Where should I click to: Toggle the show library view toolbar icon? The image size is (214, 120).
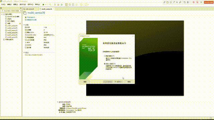[x=66, y=4]
